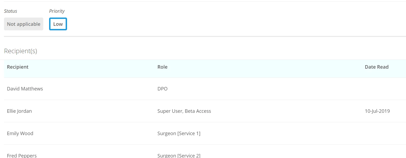Select the Emily Wood recipient row
This screenshot has height=158, width=406.
coord(205,134)
